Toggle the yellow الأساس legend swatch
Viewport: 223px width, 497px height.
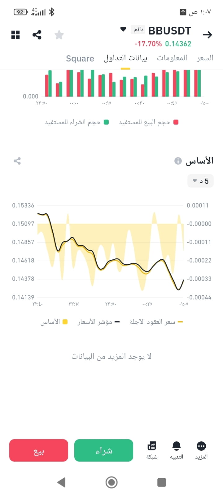(65, 322)
